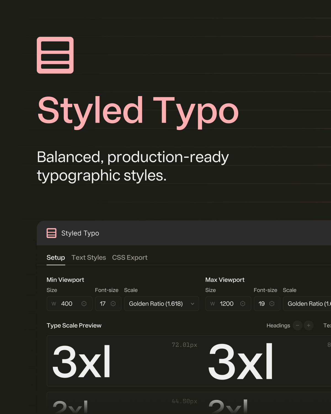
Task: Click the small Styled Typo panel header icon
Action: 52,233
